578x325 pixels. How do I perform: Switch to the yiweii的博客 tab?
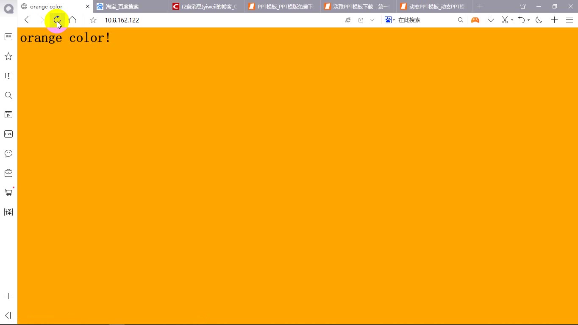(207, 6)
